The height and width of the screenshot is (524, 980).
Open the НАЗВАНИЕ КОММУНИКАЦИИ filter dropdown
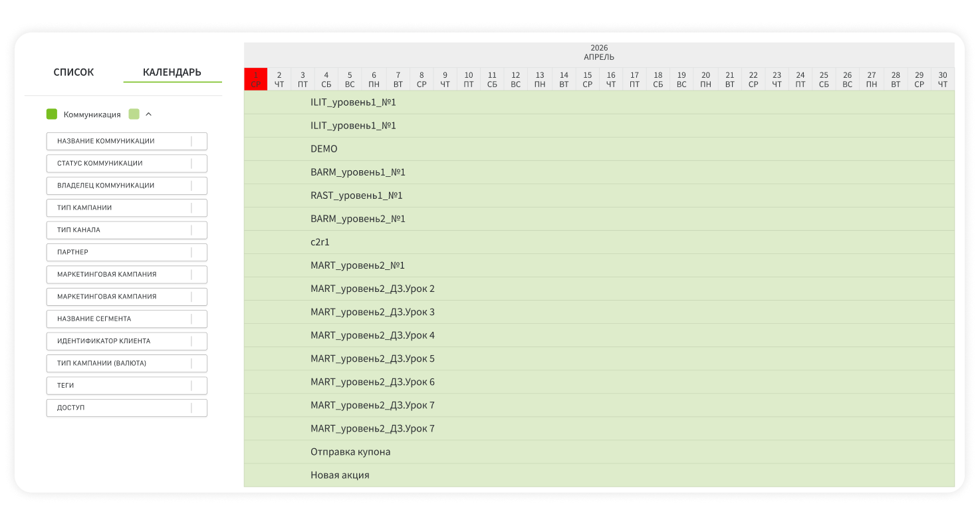coord(126,141)
